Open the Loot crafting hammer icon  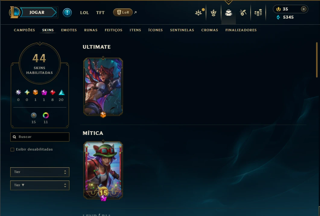coord(243,13)
